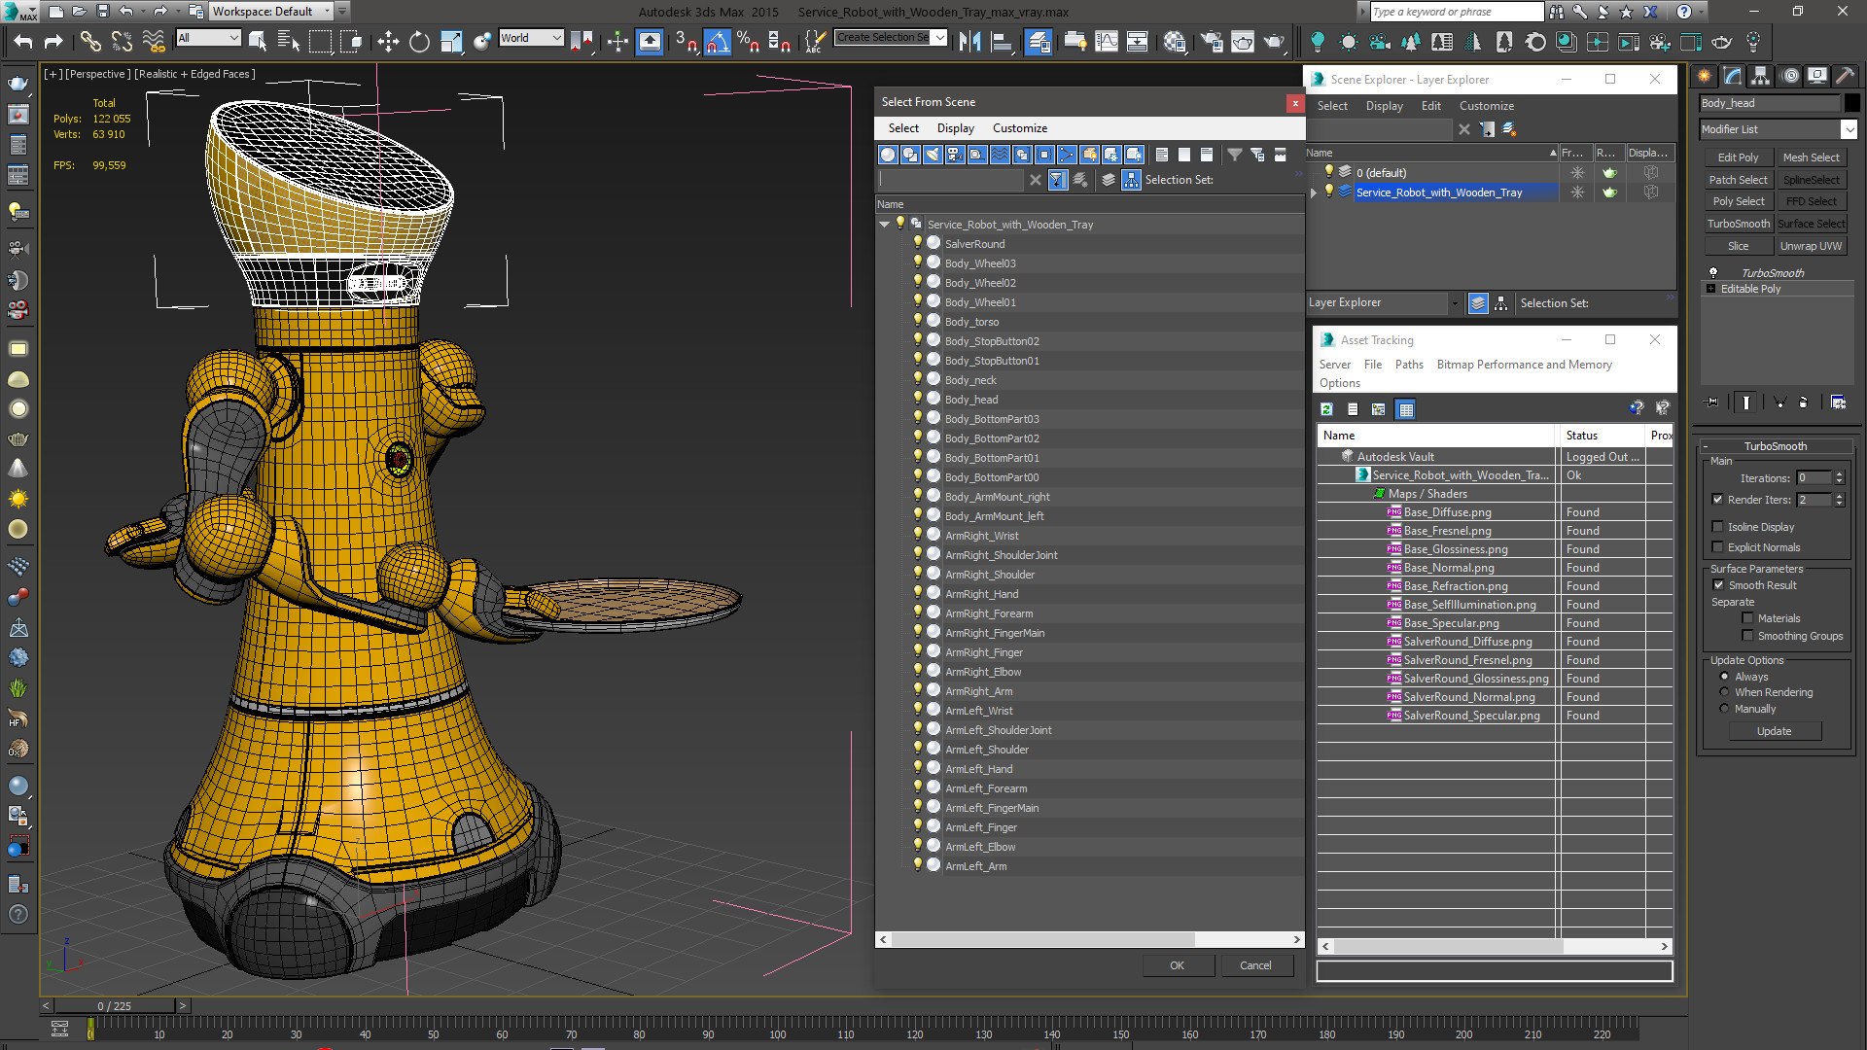Open the Customize menu in Select From Scene
The height and width of the screenshot is (1050, 1867).
point(1019,128)
